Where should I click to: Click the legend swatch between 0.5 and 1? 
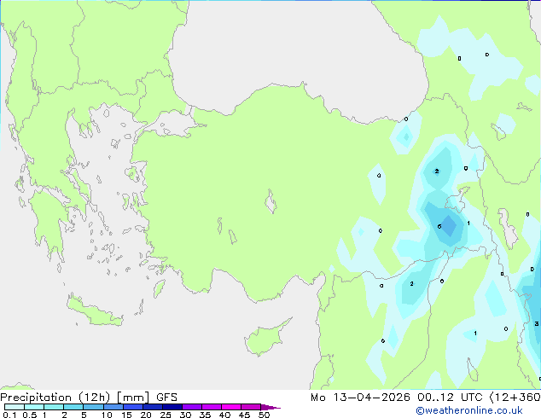[x=34, y=407]
